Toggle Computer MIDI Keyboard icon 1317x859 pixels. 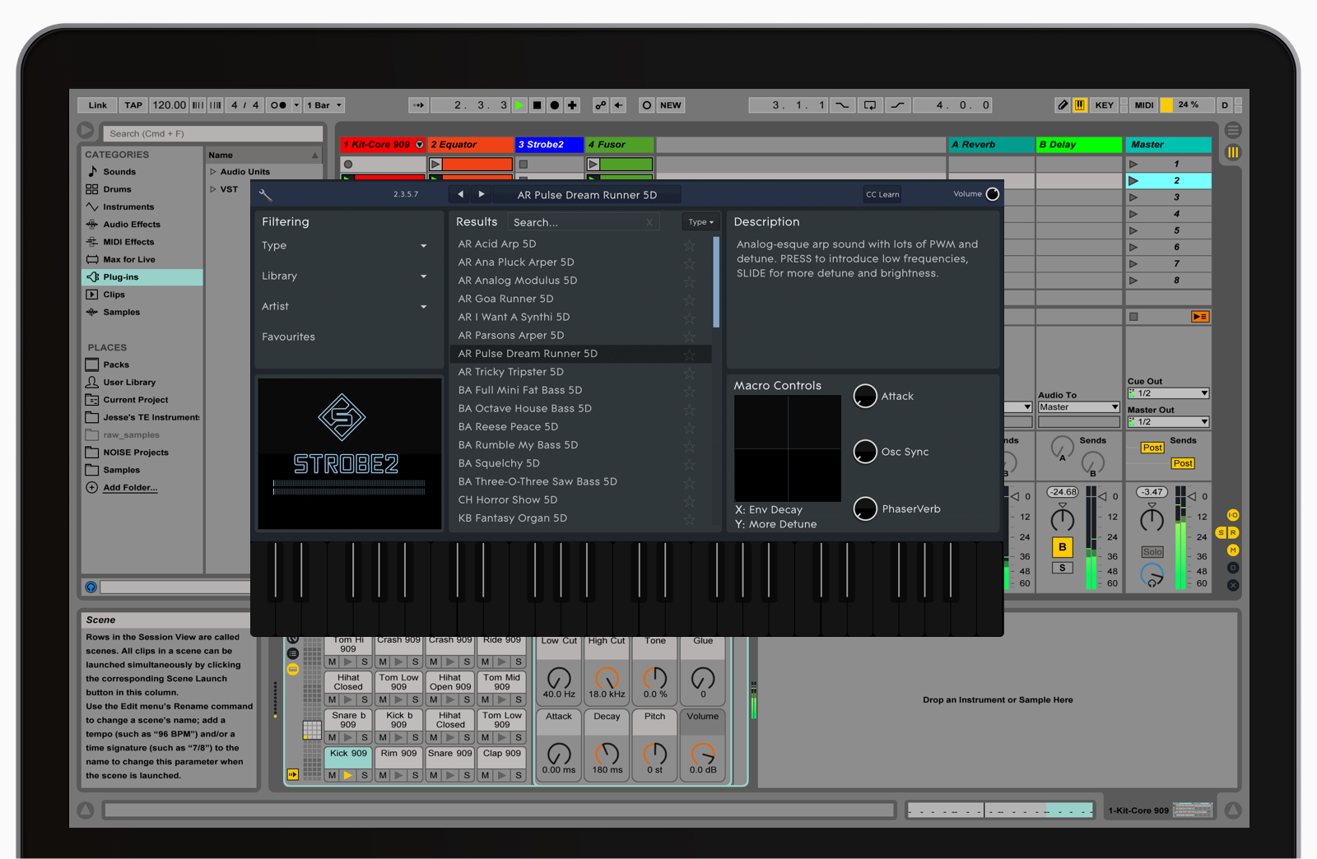pyautogui.click(x=1079, y=105)
